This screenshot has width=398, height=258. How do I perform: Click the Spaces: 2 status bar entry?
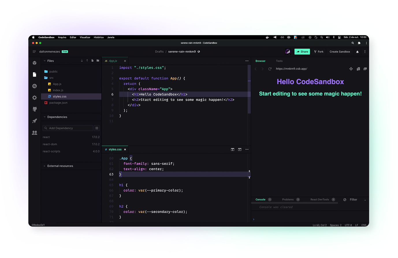pyautogui.click(x=336, y=225)
